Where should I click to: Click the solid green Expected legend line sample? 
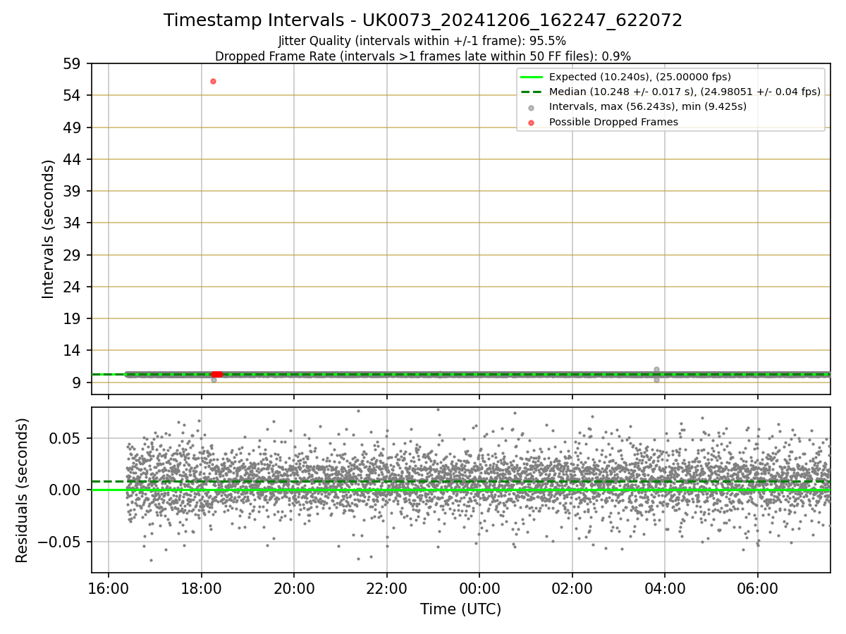click(x=531, y=77)
